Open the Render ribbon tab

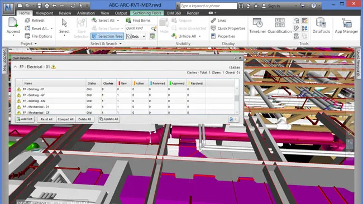pos(193,13)
